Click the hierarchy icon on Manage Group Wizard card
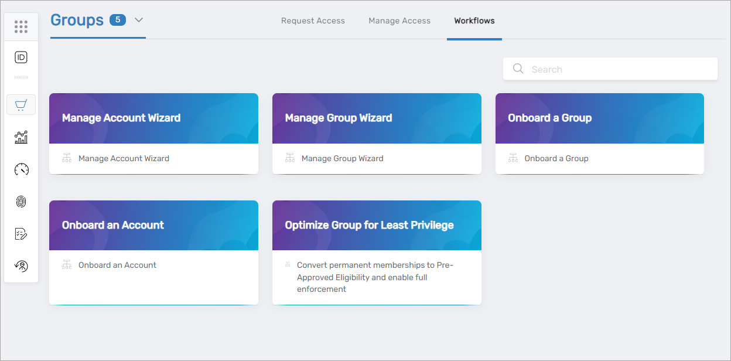Screen dimensions: 731x361 coord(289,158)
